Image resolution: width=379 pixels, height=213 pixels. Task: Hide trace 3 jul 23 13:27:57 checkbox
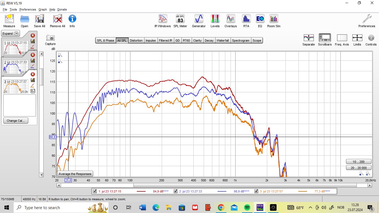click(256, 191)
